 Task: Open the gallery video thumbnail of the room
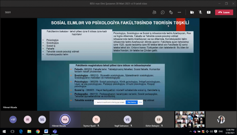pos(190,119)
